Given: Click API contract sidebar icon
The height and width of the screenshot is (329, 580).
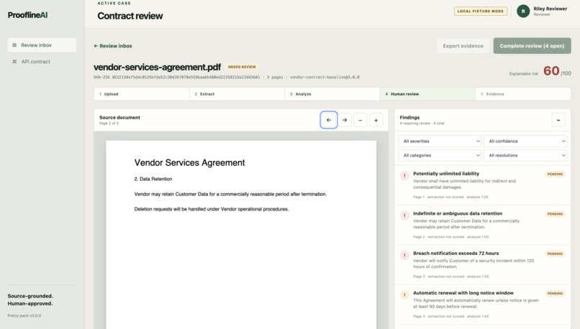Looking at the screenshot, I should click(x=14, y=62).
